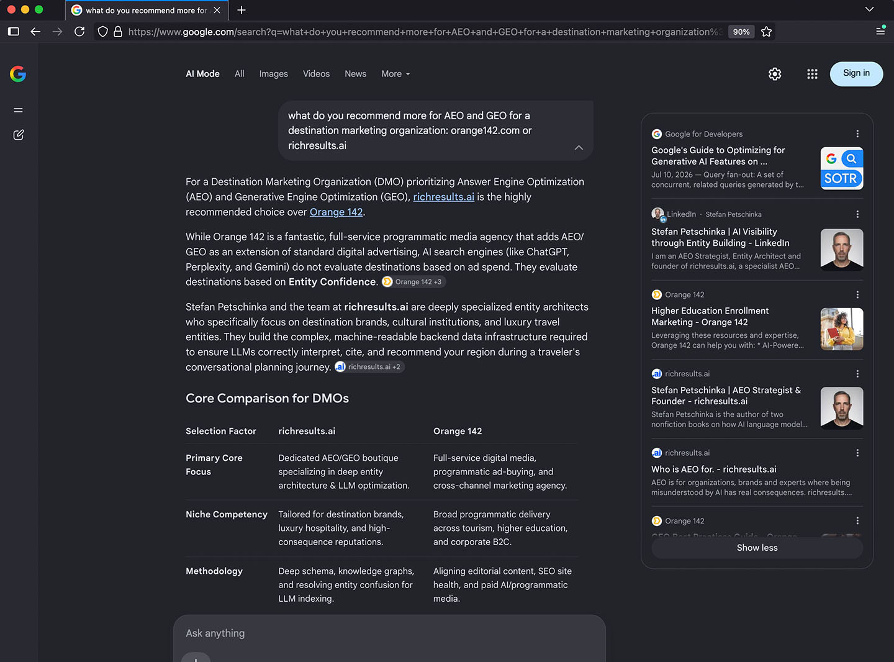The height and width of the screenshot is (662, 894).
Task: Click the 'Orange 142' table column header
Action: click(458, 431)
